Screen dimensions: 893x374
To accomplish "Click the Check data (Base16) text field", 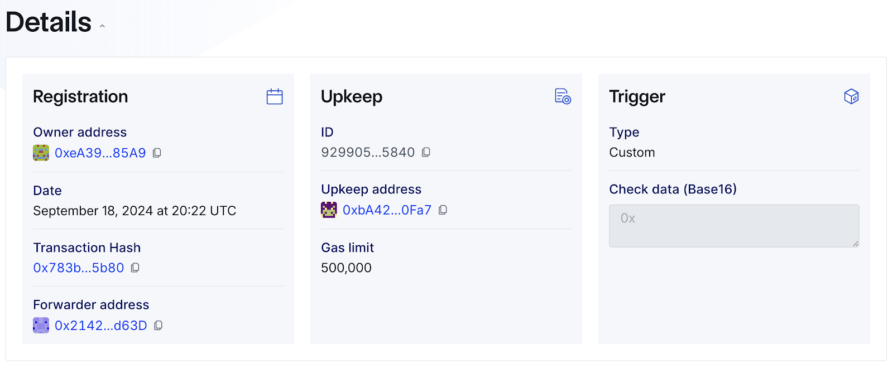I will (733, 226).
